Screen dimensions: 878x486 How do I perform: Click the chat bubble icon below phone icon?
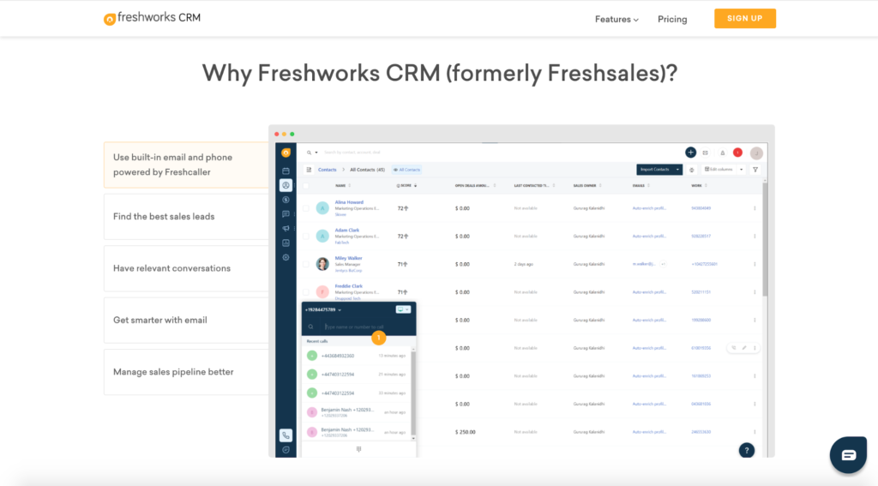(x=286, y=450)
